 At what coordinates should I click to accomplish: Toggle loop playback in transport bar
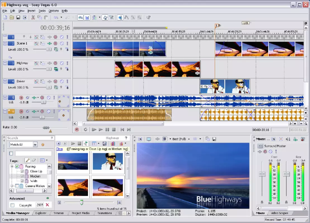click(86, 130)
